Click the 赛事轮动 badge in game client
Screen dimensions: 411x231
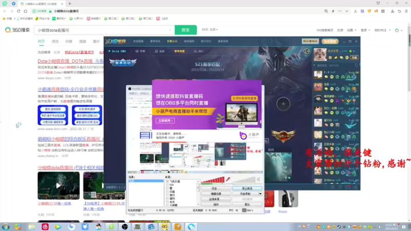pos(123,63)
